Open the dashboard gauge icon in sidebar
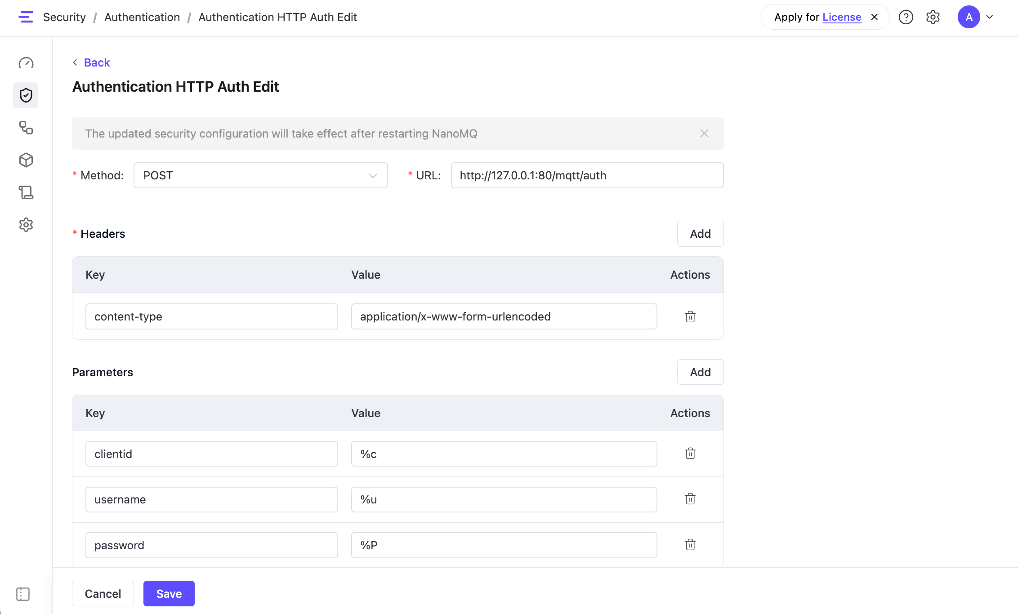Image resolution: width=1018 pixels, height=614 pixels. [26, 63]
